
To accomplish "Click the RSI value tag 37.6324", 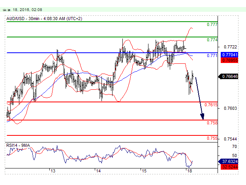I will point(228,161).
